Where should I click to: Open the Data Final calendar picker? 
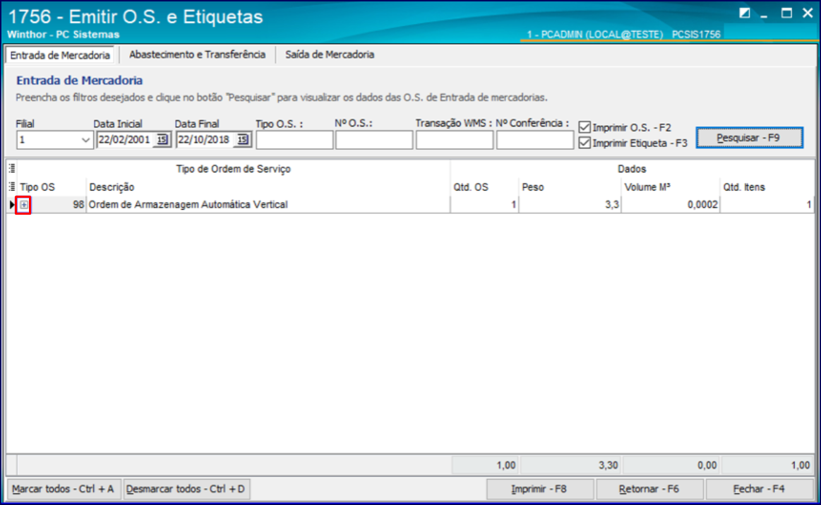point(242,140)
